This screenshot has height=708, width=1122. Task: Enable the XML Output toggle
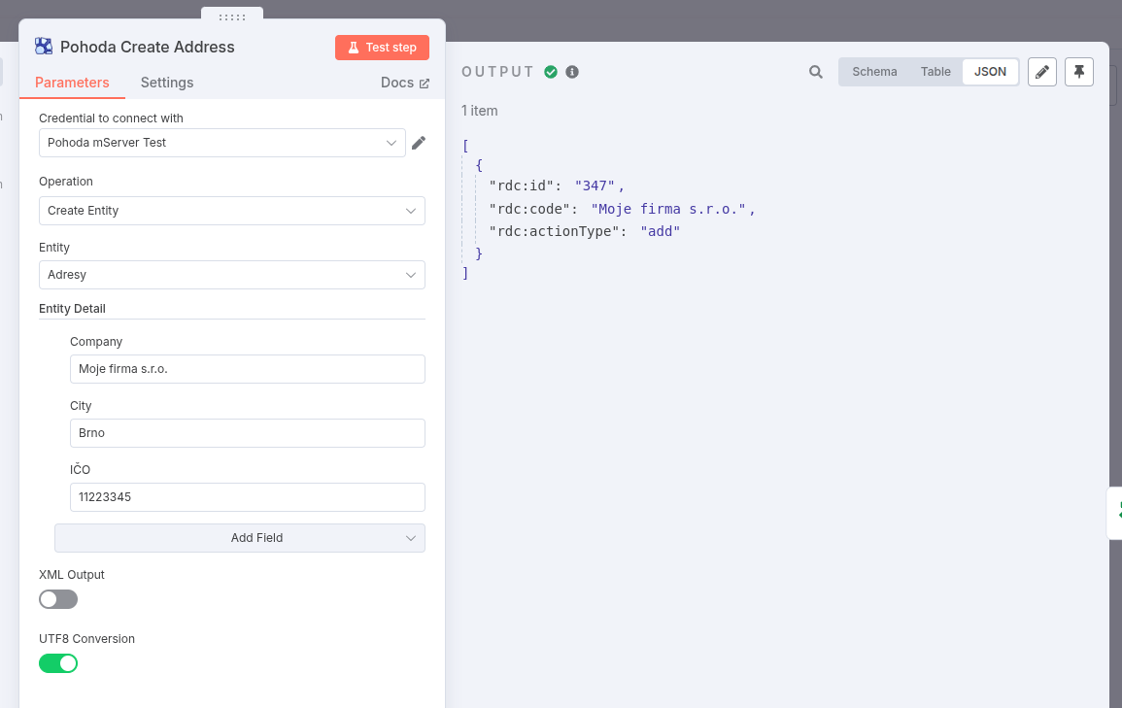point(58,599)
